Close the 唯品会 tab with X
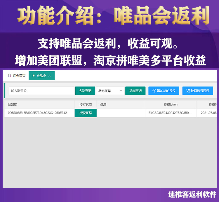Screen dimensions: 219x202 pyautogui.click(x=49, y=76)
